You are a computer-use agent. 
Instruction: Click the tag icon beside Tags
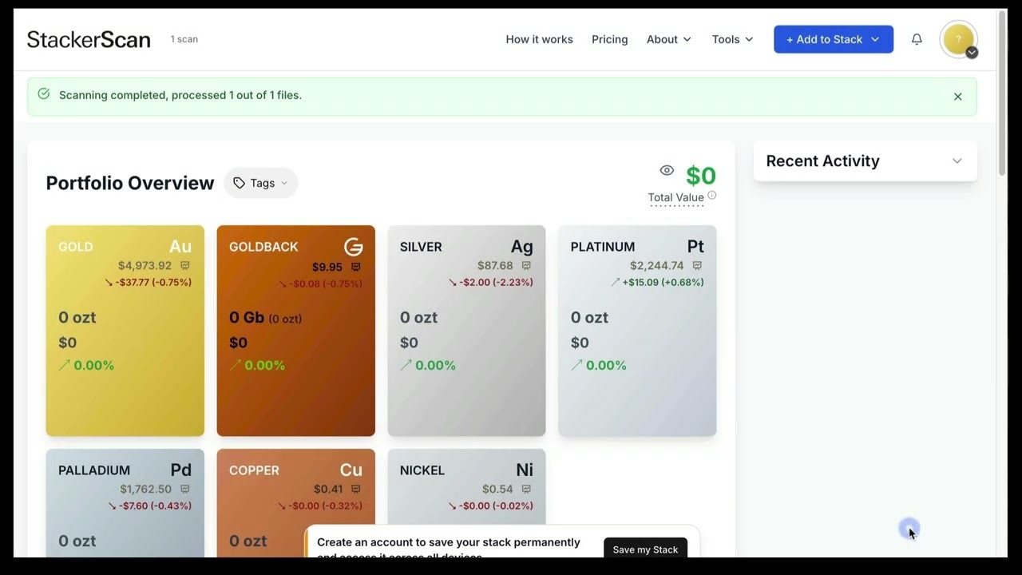pos(239,183)
